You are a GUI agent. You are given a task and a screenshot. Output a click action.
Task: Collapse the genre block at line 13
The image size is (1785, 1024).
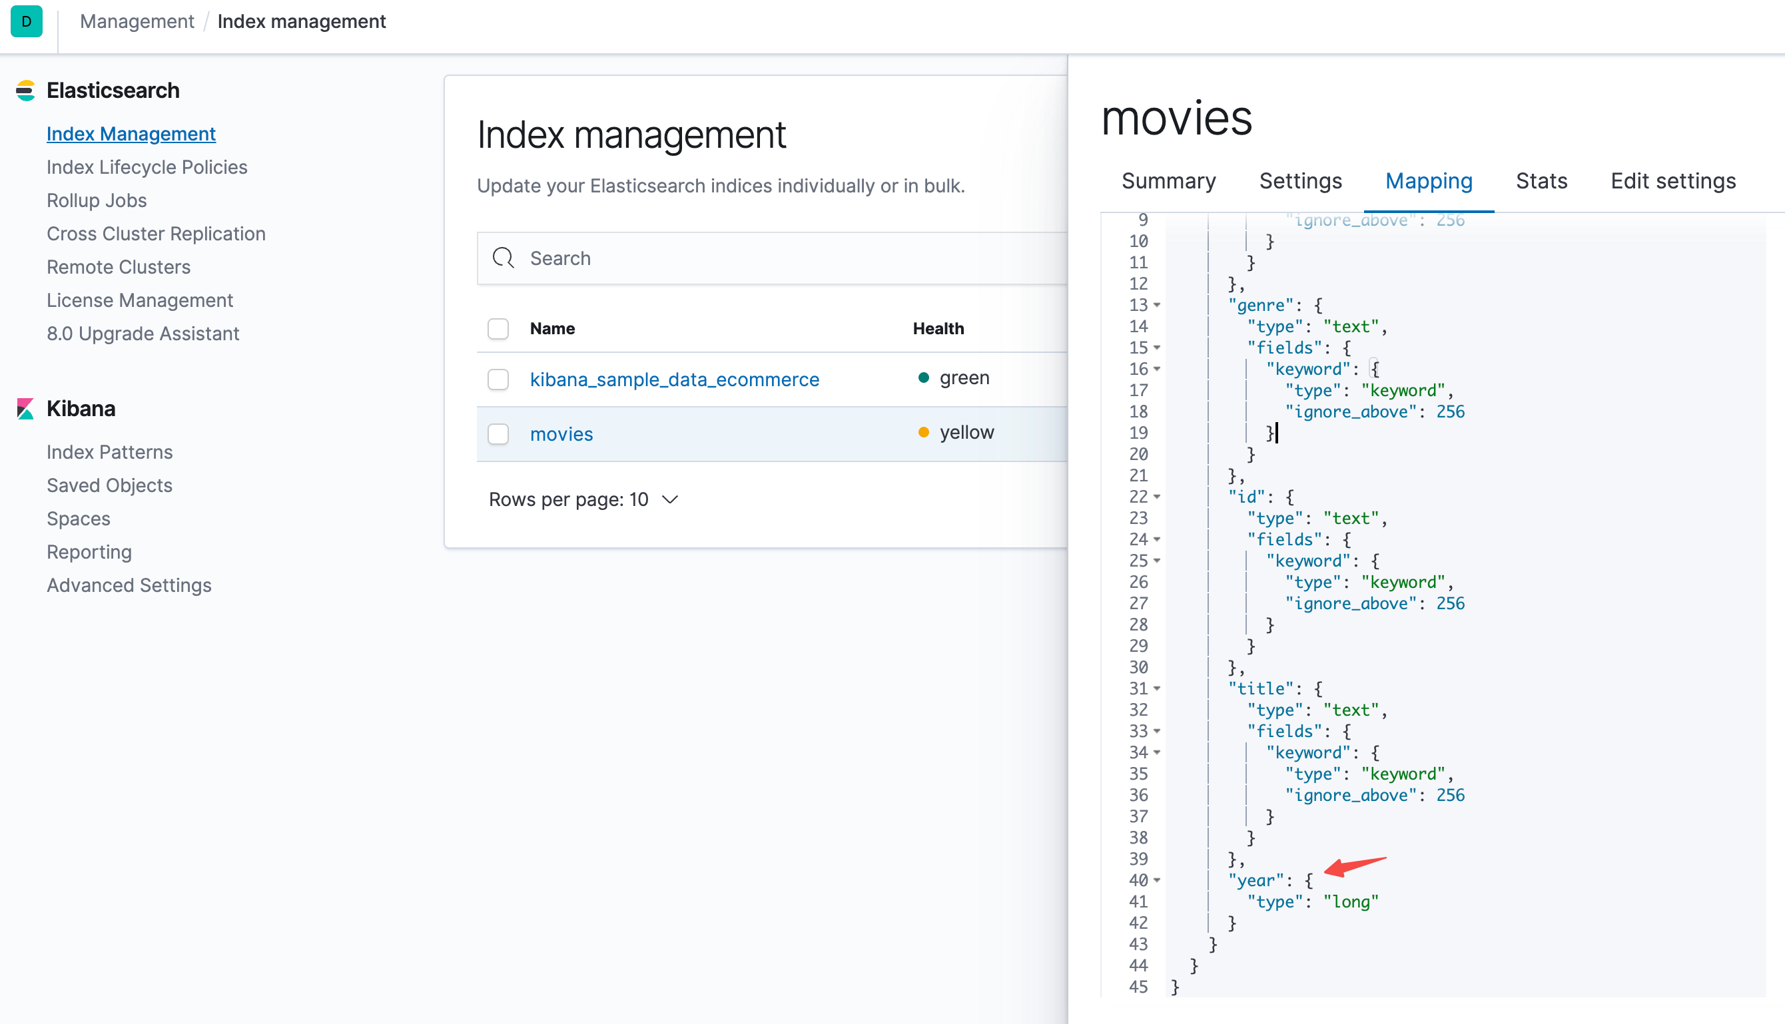1157,305
